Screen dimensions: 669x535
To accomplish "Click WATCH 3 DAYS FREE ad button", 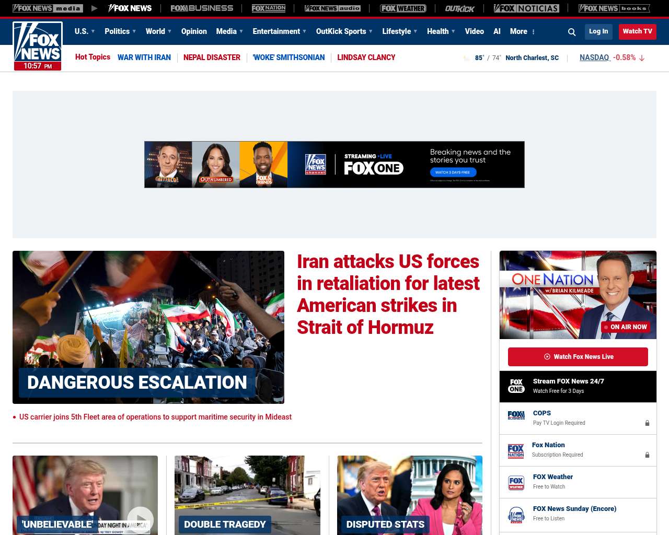I will tap(453, 172).
